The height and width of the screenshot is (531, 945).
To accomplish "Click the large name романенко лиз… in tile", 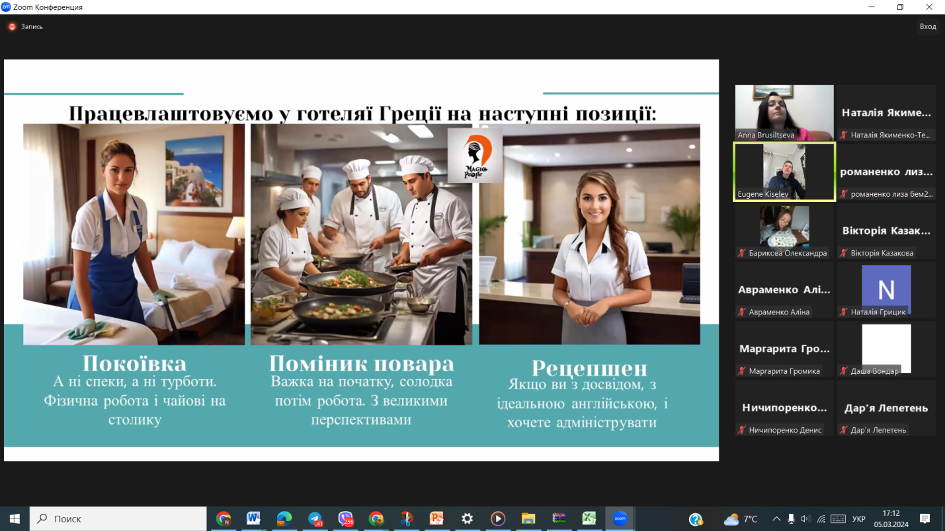I will click(x=886, y=172).
